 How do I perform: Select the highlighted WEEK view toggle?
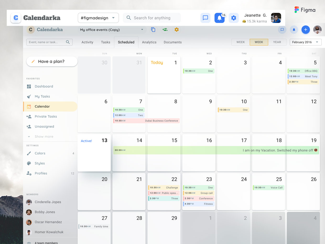259,42
